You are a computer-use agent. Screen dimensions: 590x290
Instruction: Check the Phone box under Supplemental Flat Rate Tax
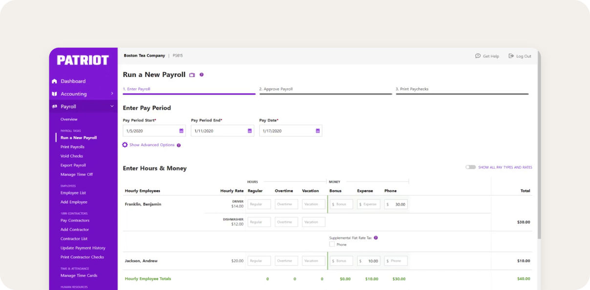[x=331, y=244]
